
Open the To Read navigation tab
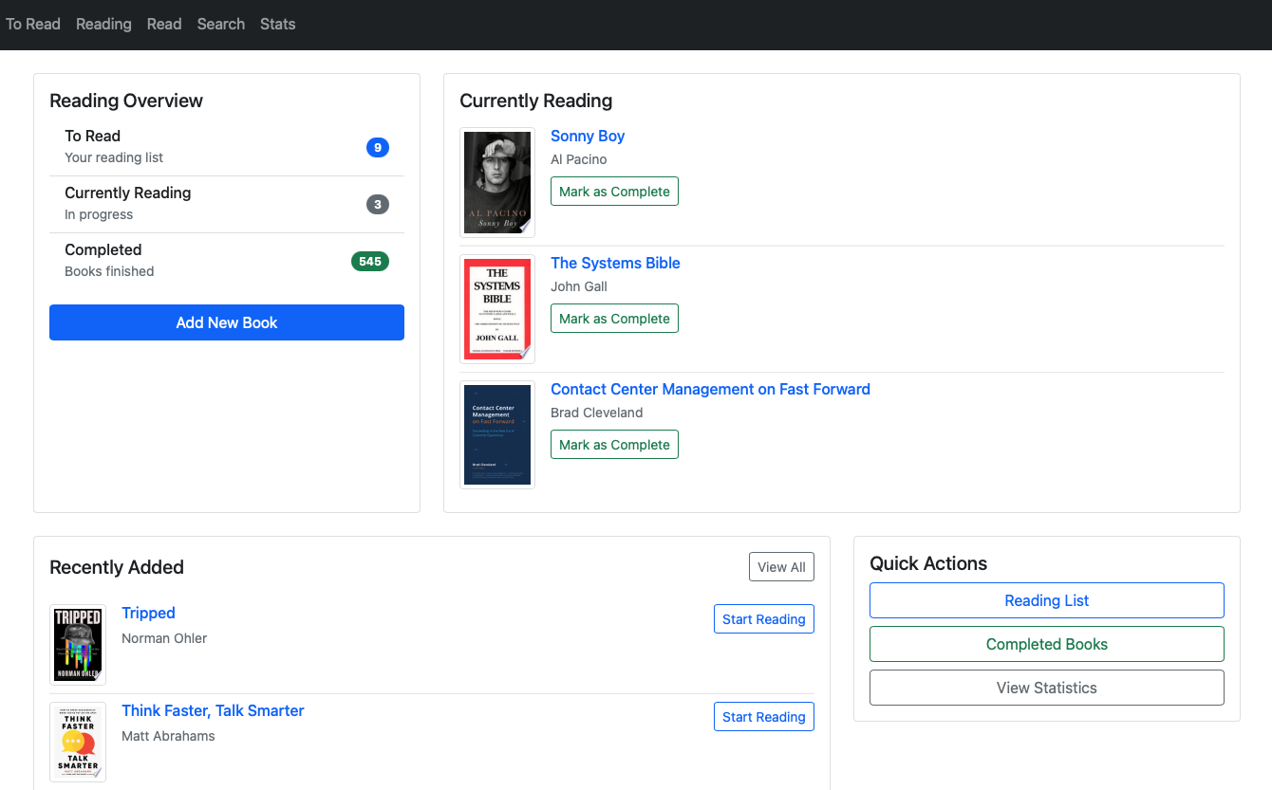coord(33,24)
